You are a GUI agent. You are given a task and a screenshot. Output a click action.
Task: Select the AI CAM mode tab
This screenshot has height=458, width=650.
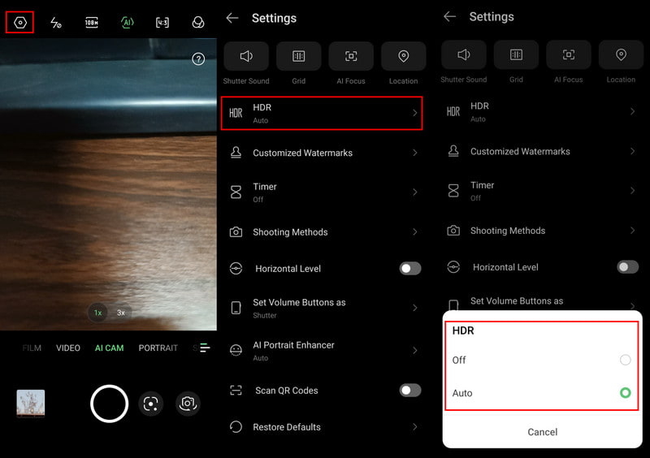tap(109, 348)
